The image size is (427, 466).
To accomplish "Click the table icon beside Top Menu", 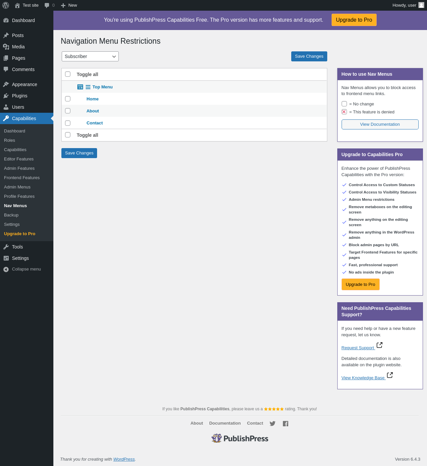I will (80, 87).
